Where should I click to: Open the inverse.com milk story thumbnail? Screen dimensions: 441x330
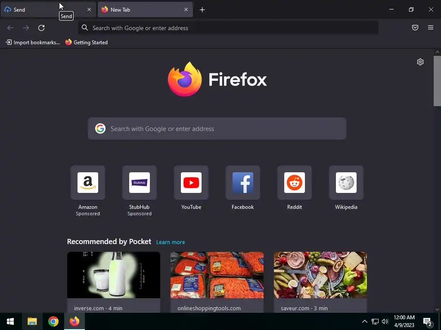pos(114,275)
